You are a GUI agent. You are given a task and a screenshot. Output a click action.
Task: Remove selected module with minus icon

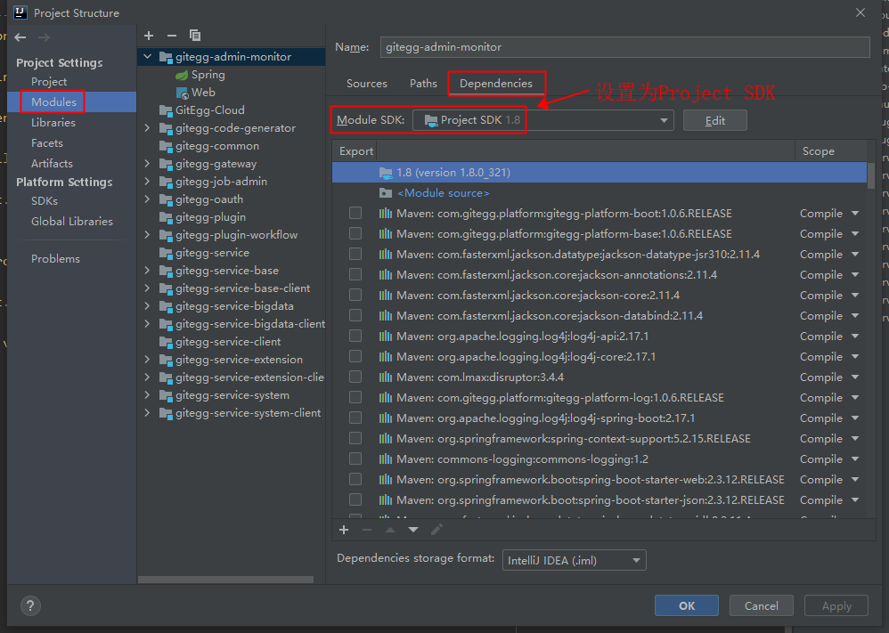(172, 36)
